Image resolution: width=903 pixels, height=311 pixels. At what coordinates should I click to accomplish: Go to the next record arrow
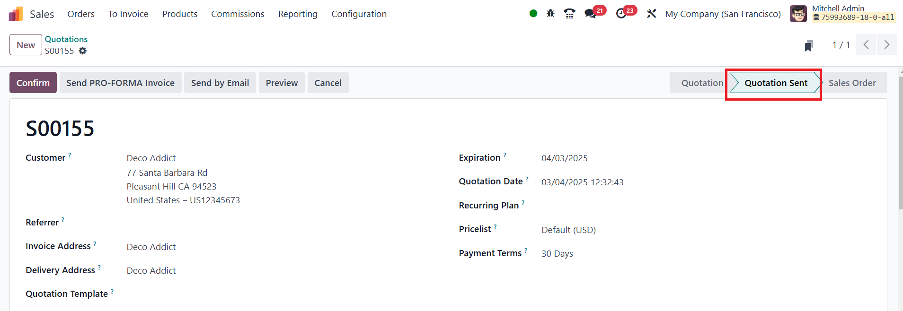coord(886,45)
